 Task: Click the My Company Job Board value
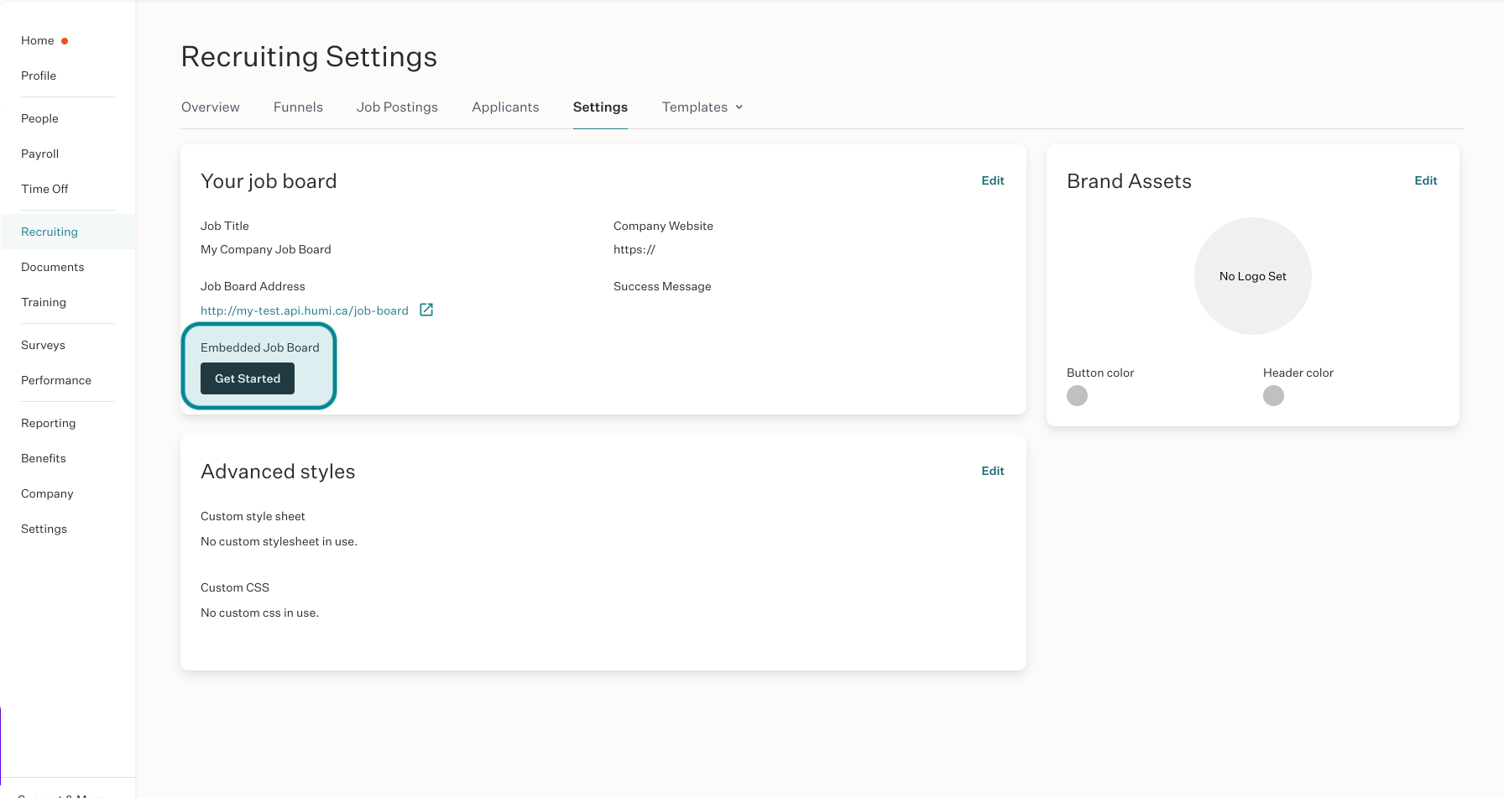click(266, 249)
